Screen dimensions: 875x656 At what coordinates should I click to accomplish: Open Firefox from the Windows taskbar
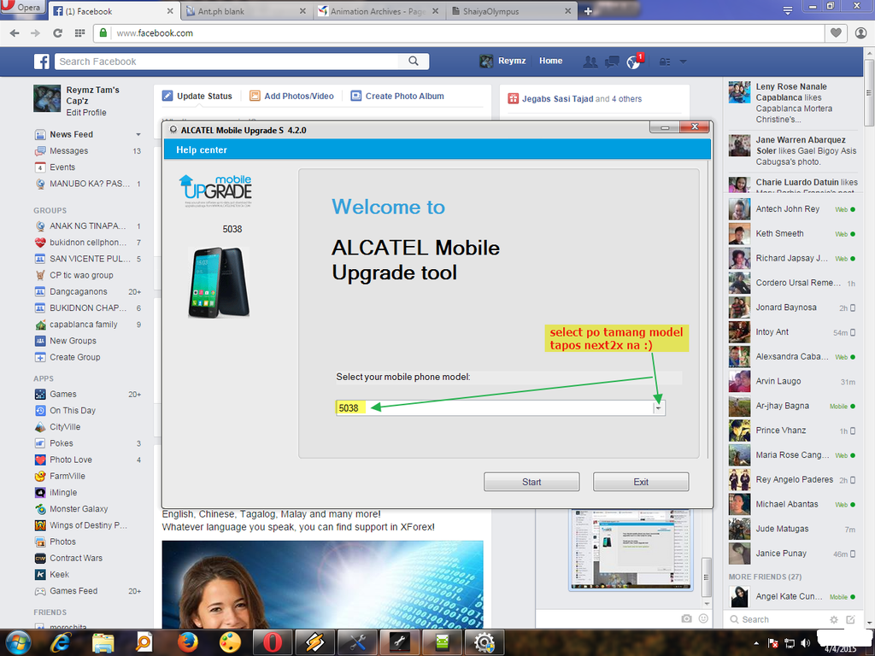(188, 641)
